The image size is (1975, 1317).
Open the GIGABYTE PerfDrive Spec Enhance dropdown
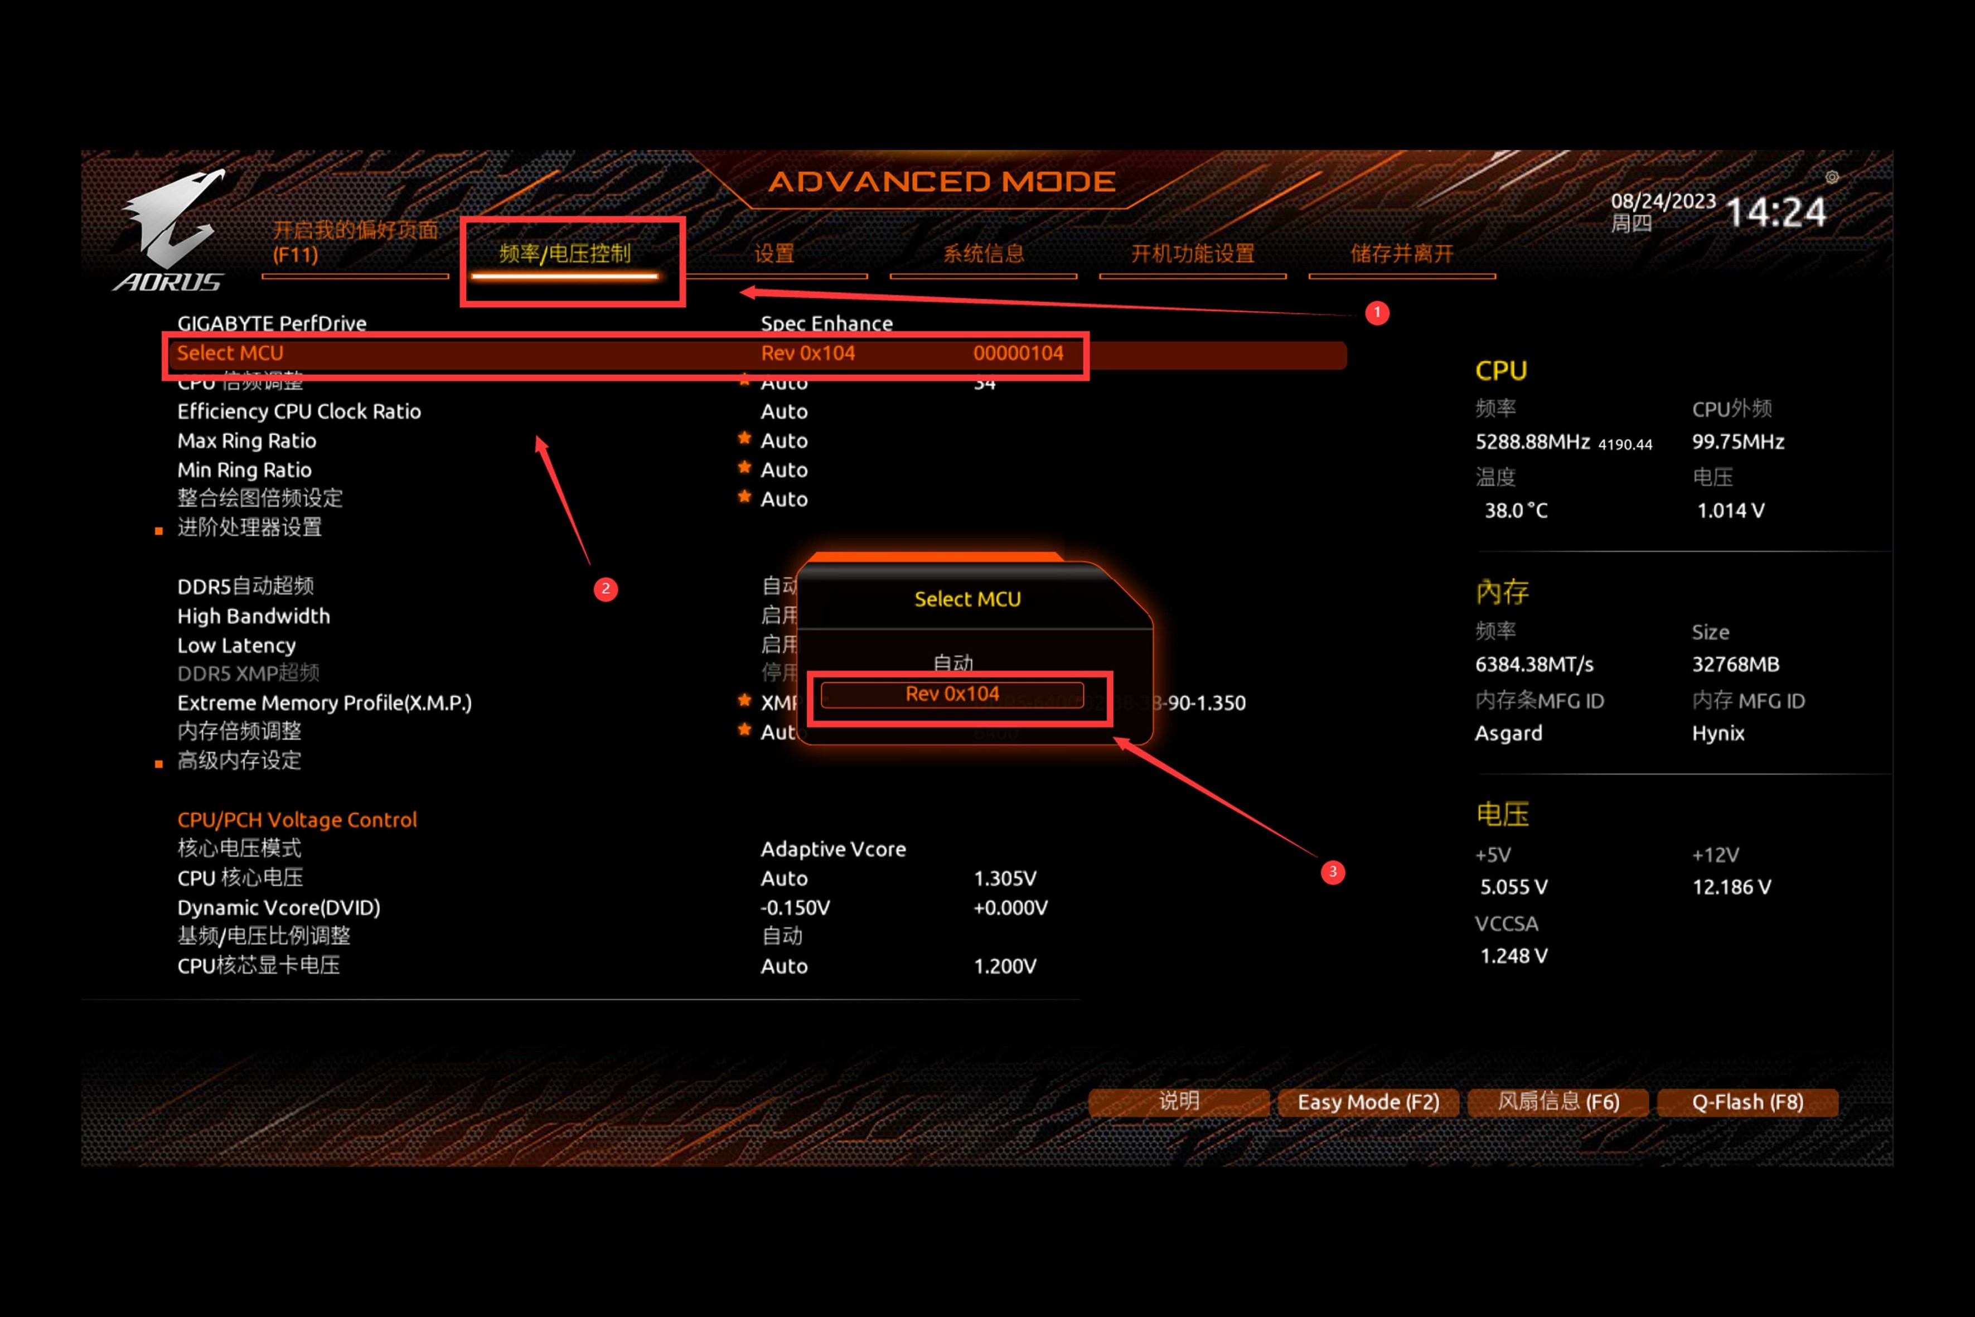(x=826, y=323)
